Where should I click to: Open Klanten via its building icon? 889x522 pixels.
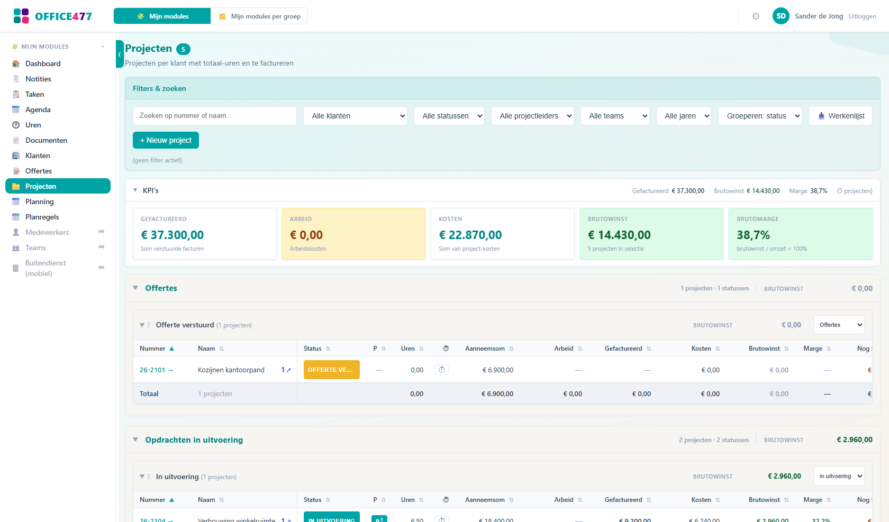16,155
